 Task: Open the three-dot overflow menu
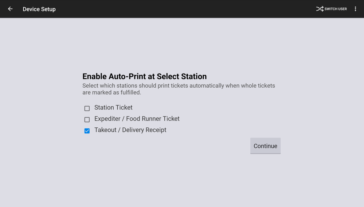[355, 9]
